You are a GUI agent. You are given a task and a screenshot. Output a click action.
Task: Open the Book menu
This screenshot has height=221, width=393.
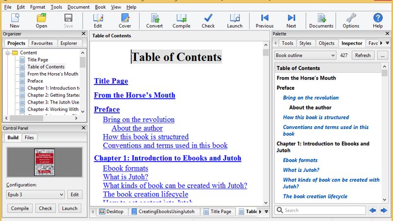point(100,7)
